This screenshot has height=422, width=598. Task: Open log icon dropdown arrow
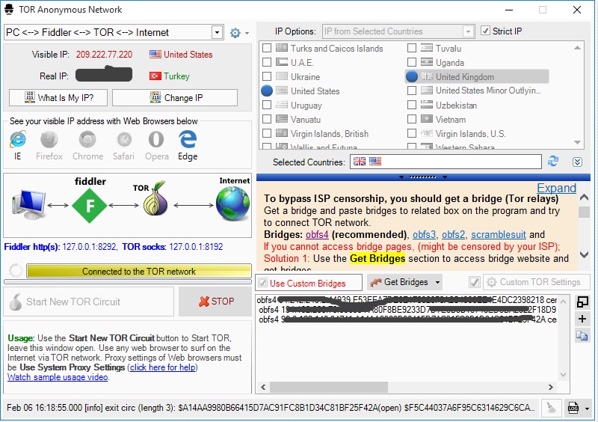pos(587,409)
